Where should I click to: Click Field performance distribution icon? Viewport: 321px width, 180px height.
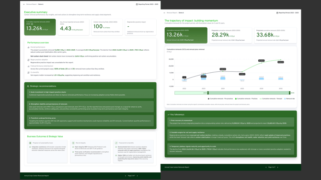pyautogui.click(x=28, y=66)
